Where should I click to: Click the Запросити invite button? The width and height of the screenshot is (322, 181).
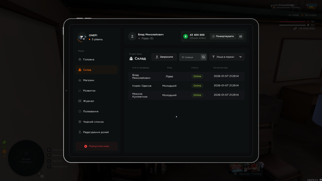164,57
